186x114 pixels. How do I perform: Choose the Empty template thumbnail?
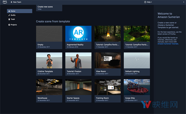coord(49,34)
